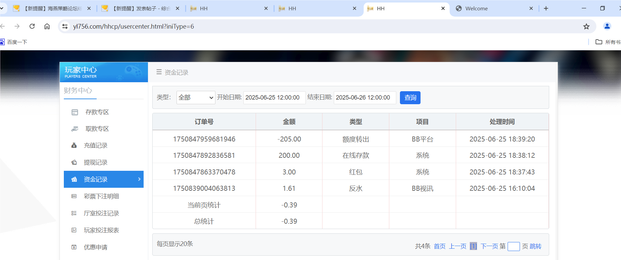This screenshot has height=260, width=621.
Task: Click the 彩票下注明细 icon in sidebar
Action: [74, 196]
